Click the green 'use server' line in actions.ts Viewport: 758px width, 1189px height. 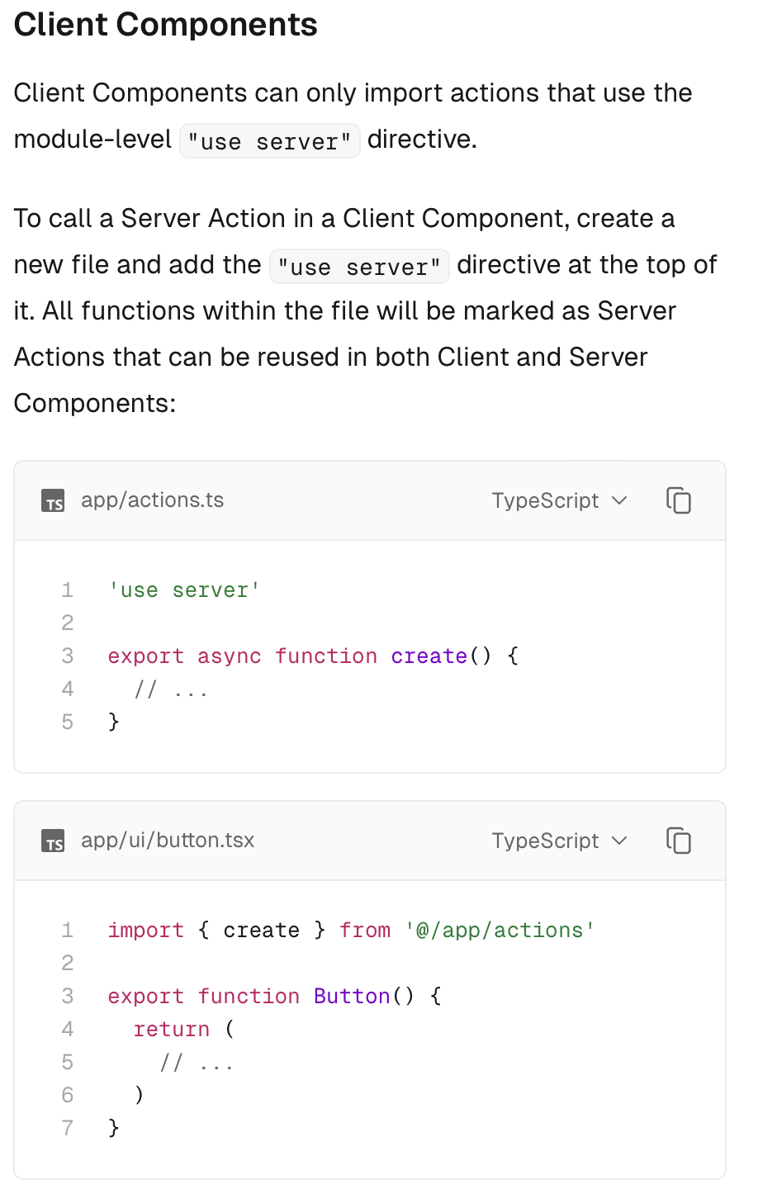[184, 590]
